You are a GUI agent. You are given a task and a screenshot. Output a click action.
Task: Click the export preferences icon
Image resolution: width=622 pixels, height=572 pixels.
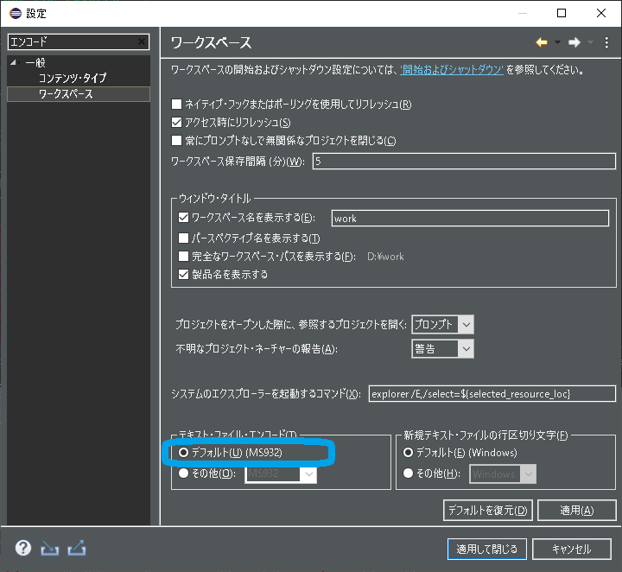(x=77, y=548)
